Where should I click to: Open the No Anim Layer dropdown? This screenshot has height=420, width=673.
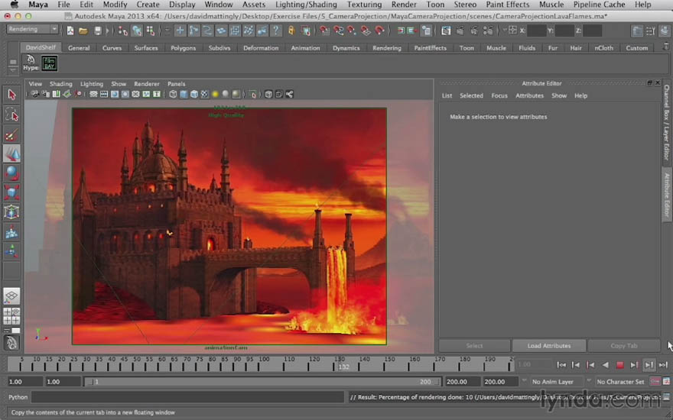552,381
